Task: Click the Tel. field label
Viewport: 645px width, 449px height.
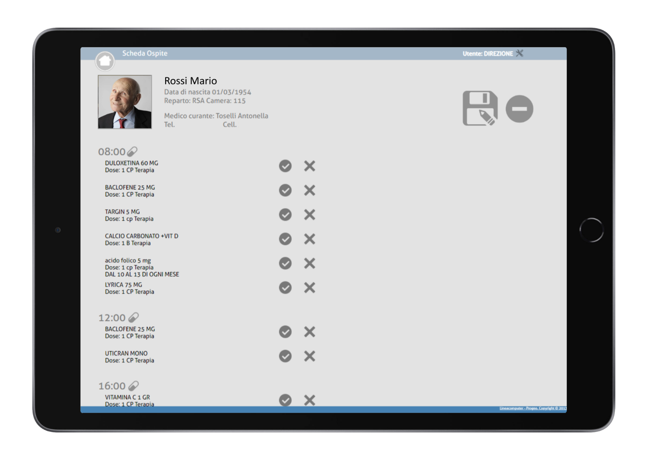Action: (169, 125)
